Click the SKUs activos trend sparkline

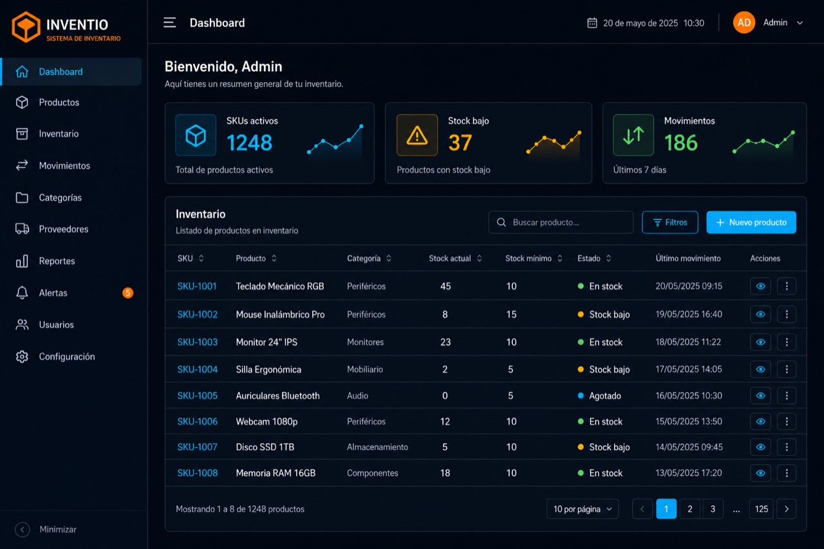335,140
